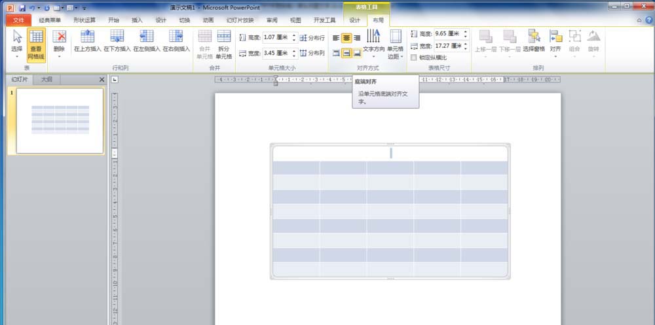Click the Insert Below (在下方插入) icon

(x=117, y=41)
